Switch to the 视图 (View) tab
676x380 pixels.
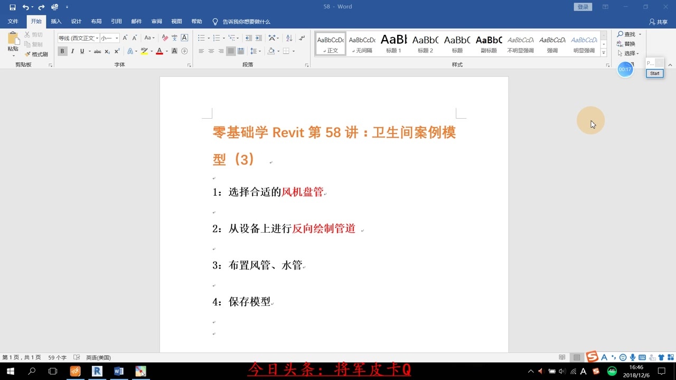(x=176, y=22)
